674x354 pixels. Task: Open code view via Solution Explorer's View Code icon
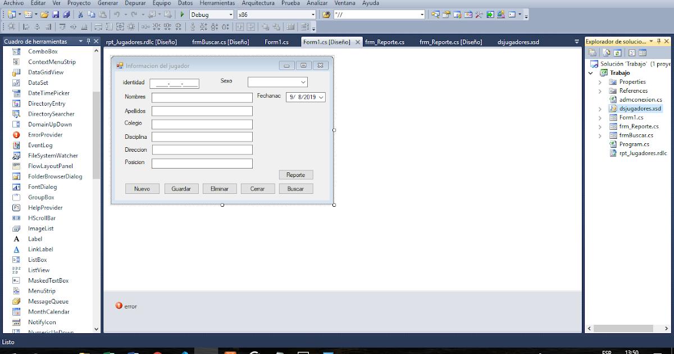pyautogui.click(x=631, y=52)
